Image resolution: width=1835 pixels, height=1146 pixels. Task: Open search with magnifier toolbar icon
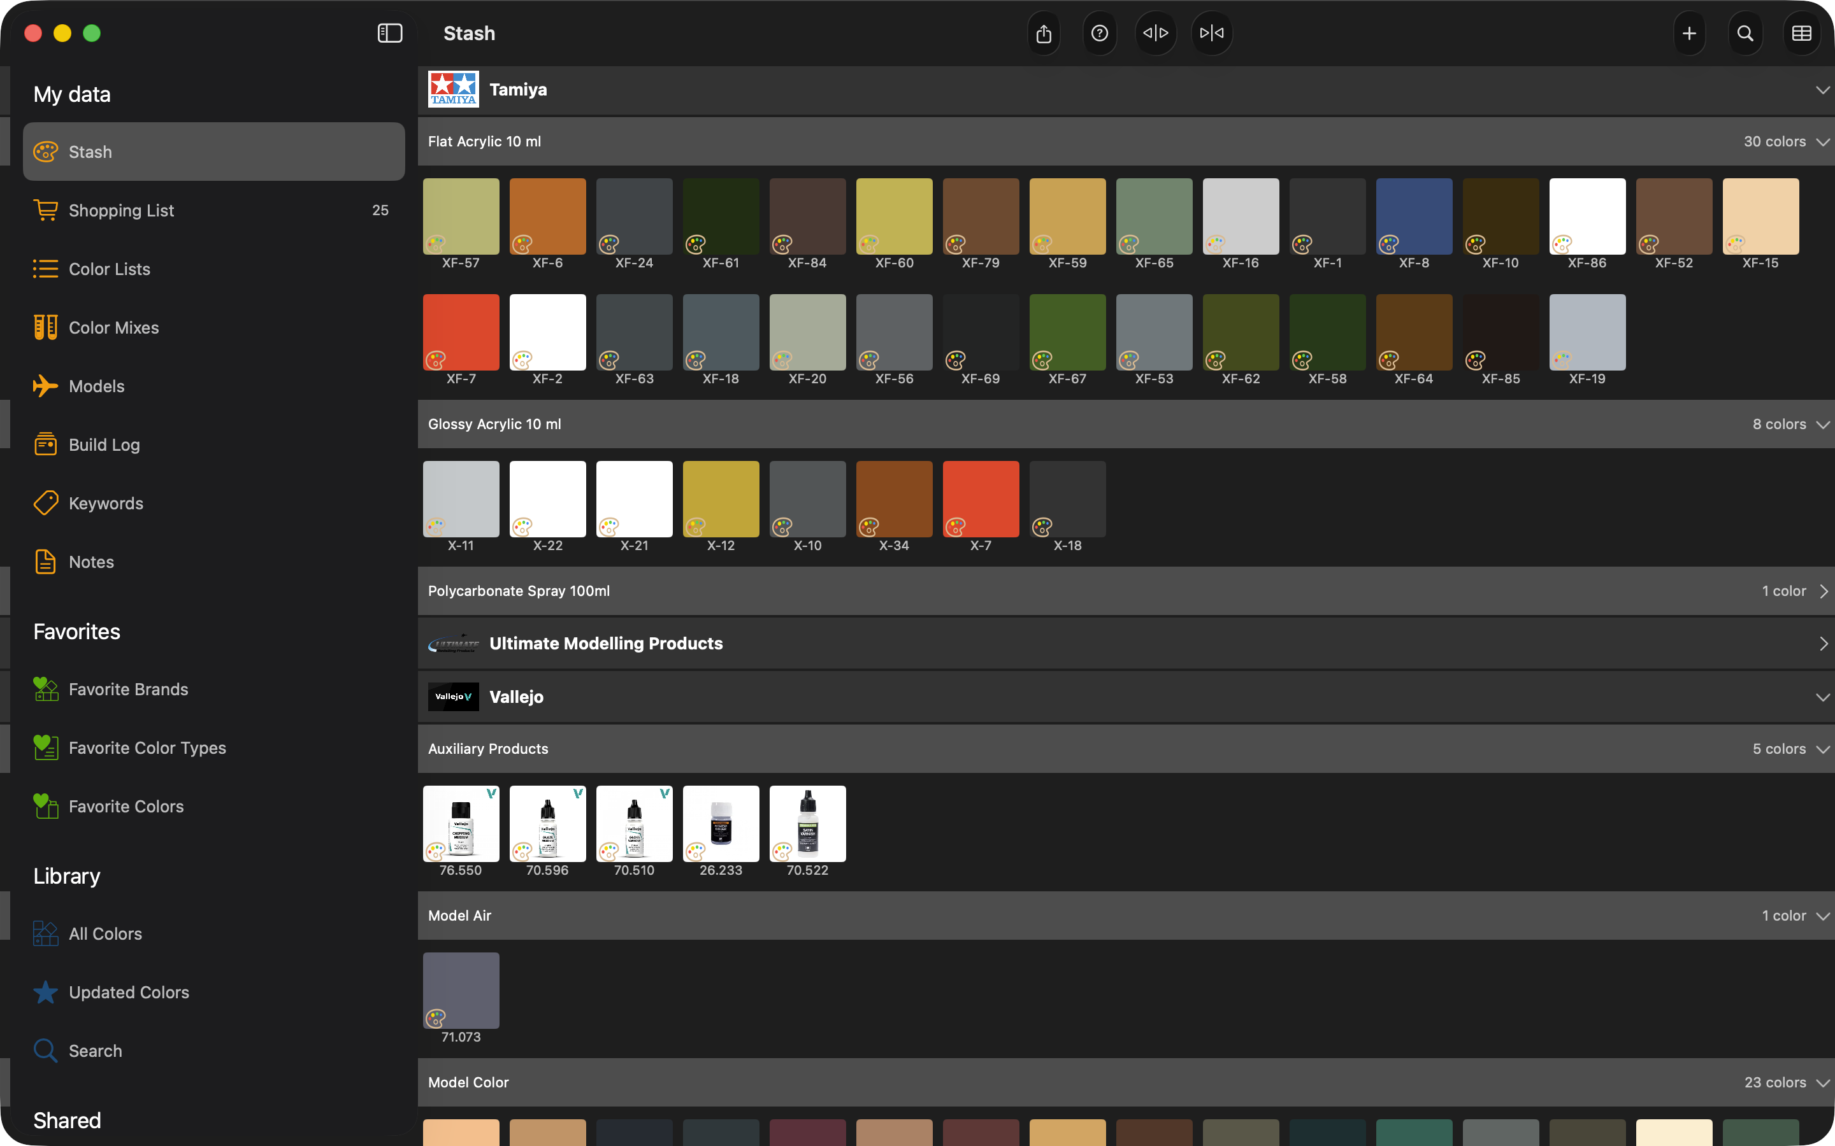pos(1746,33)
